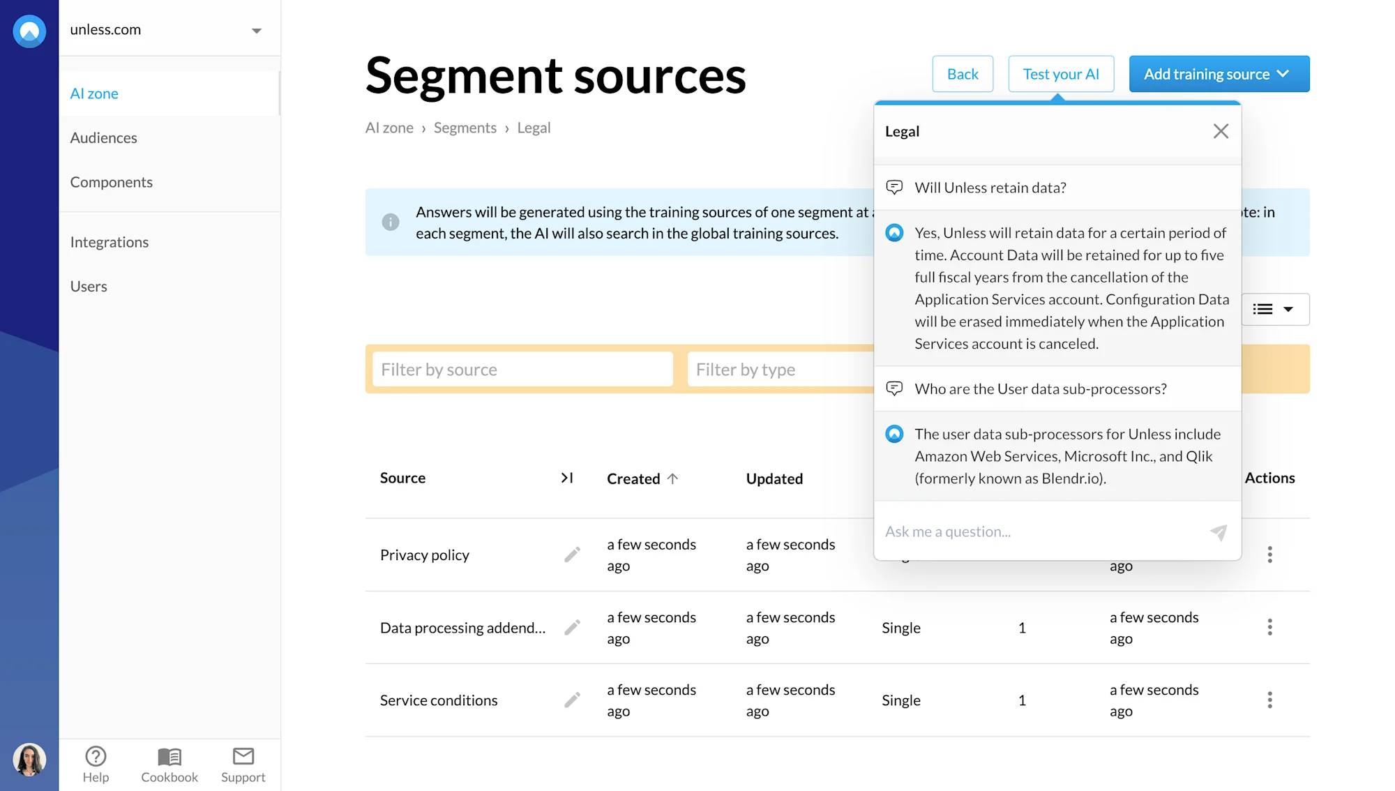Screen dimensions: 1395x791
Task: Click the collapse column arrow in the Source header
Action: tap(567, 478)
